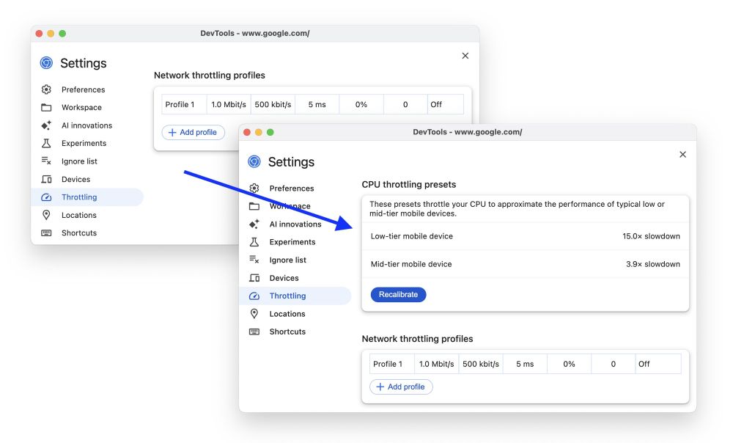The image size is (733, 443).
Task: Click Workspace folder icon in front window
Action: coord(254,206)
